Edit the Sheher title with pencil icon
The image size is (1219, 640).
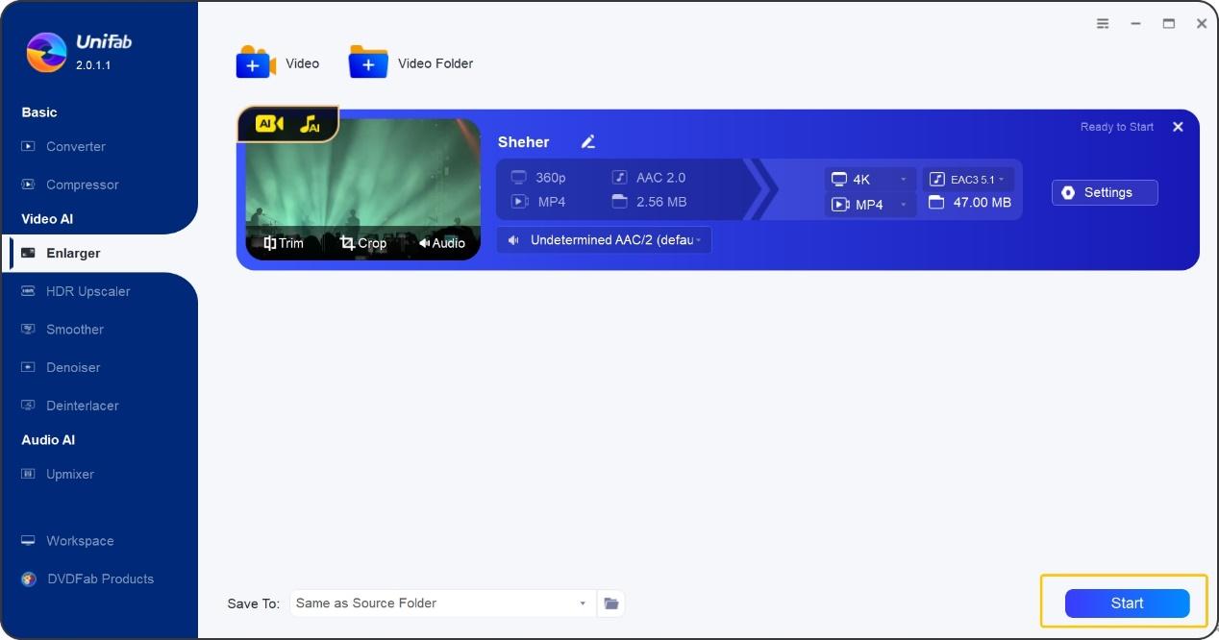tap(588, 142)
